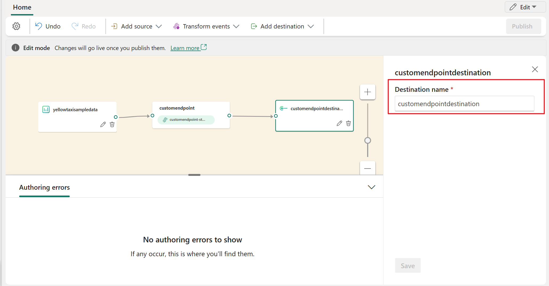This screenshot has width=549, height=286.
Task: Click the edit pencil on yellowtaxisampledata node
Action: click(103, 125)
